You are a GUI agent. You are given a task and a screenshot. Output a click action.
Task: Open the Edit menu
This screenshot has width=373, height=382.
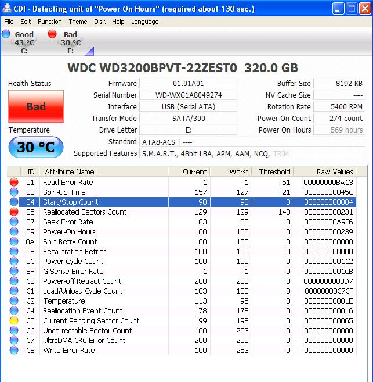point(26,22)
